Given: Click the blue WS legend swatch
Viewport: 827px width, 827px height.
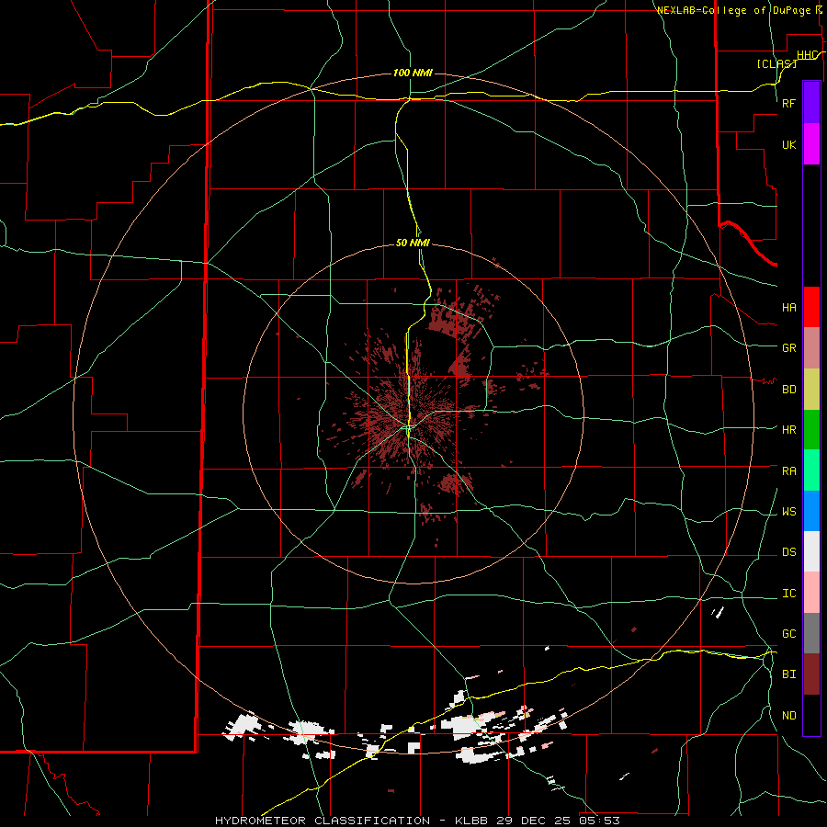Looking at the screenshot, I should click(x=811, y=511).
